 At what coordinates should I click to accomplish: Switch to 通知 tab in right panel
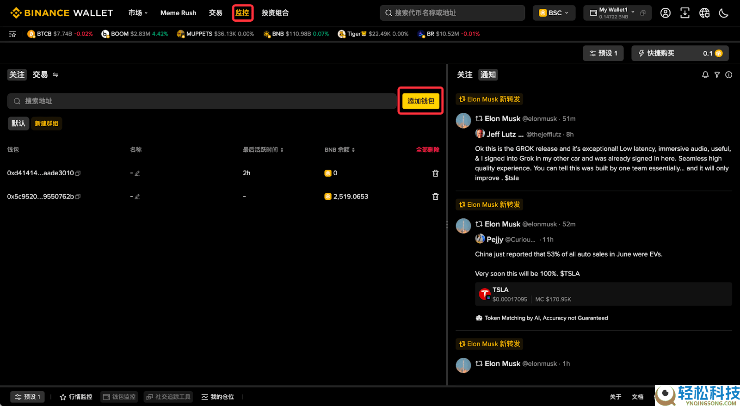[488, 74]
